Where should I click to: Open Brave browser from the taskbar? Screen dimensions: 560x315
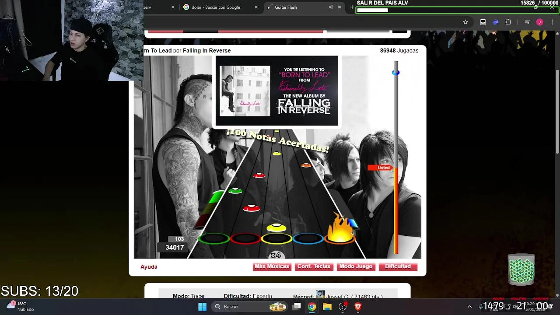click(x=358, y=307)
